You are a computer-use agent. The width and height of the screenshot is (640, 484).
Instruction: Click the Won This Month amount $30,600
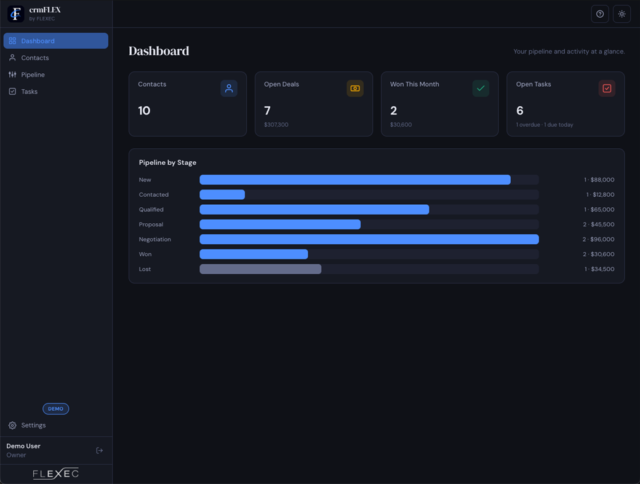click(401, 125)
